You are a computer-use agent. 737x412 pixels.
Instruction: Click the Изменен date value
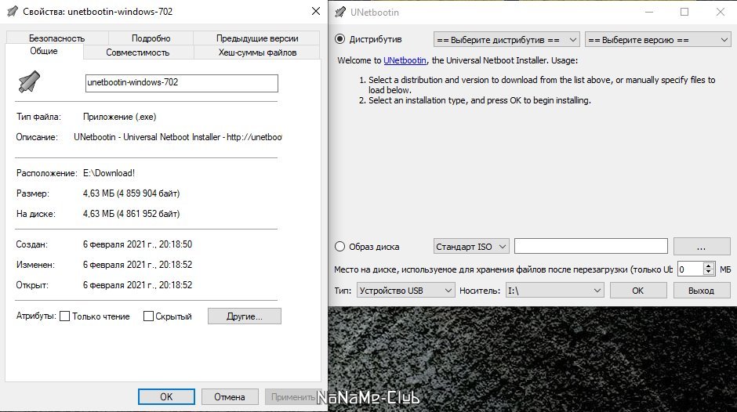point(138,265)
